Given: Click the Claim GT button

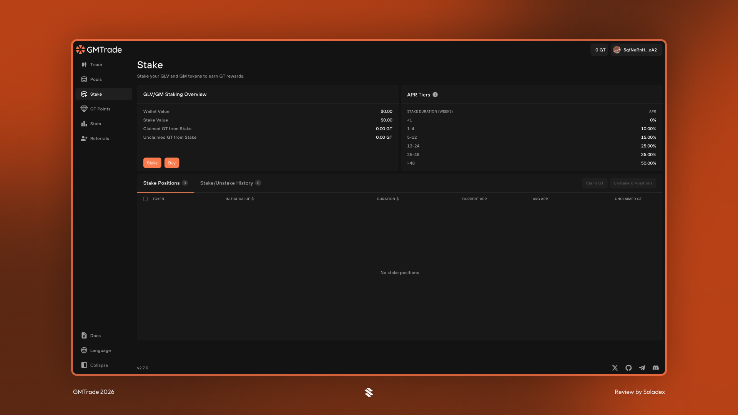Looking at the screenshot, I should point(595,183).
